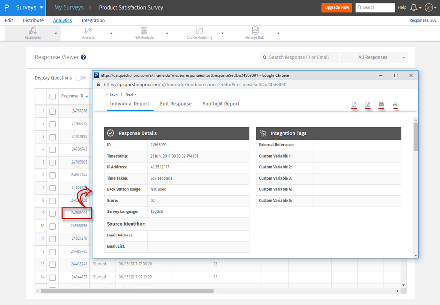The width and height of the screenshot is (440, 305).
Task: Go to the Next response
Action: point(131,94)
